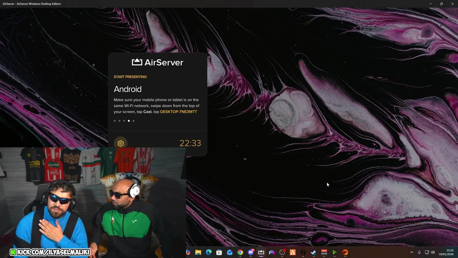Minimize the AirServer window
This screenshot has width=458, height=258.
[430, 4]
